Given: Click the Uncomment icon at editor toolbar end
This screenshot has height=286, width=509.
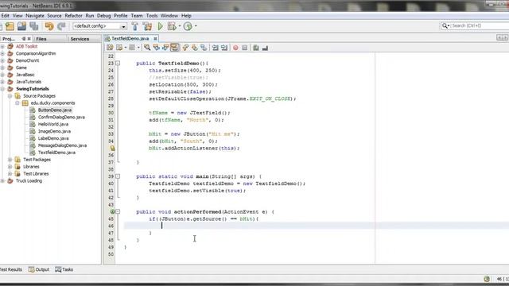Looking at the screenshot, I should (265, 48).
